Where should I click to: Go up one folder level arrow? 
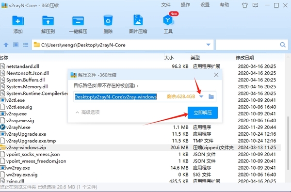[x=6, y=45]
